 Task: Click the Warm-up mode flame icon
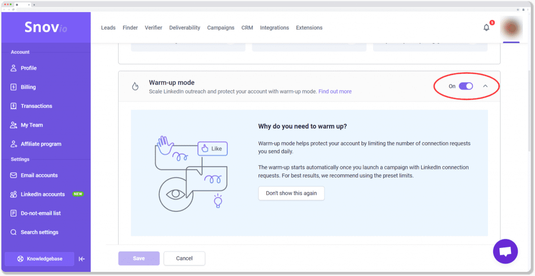click(135, 86)
